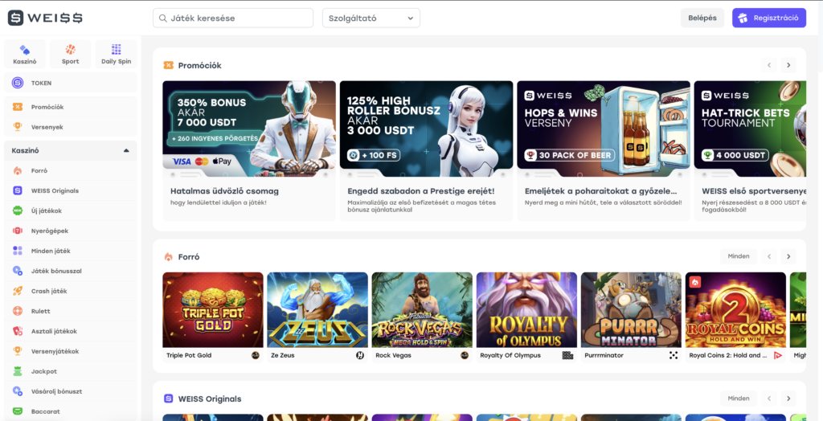Viewport: 823px width, 421px height.
Task: Click the Promóciók section header icon
Action: coord(168,66)
